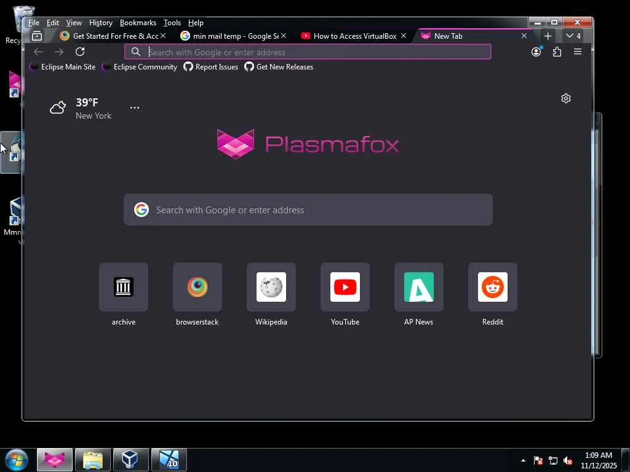
Task: Click the taskbar icon labeled 10
Action: pyautogui.click(x=169, y=460)
